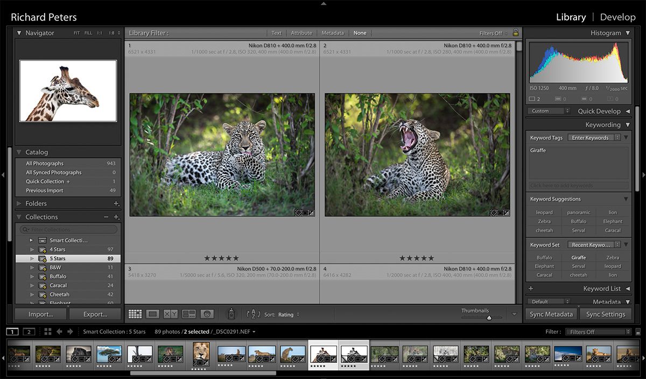Open the Recent Keywords set dropdown
This screenshot has height=379, width=646.
pos(594,245)
